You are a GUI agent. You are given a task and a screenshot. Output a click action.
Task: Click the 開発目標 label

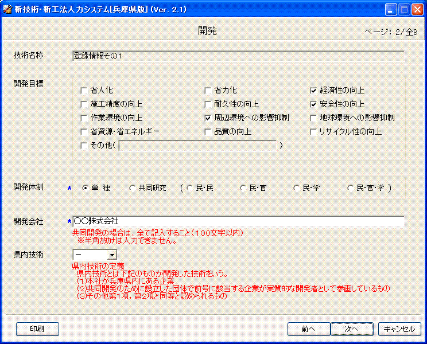[28, 84]
